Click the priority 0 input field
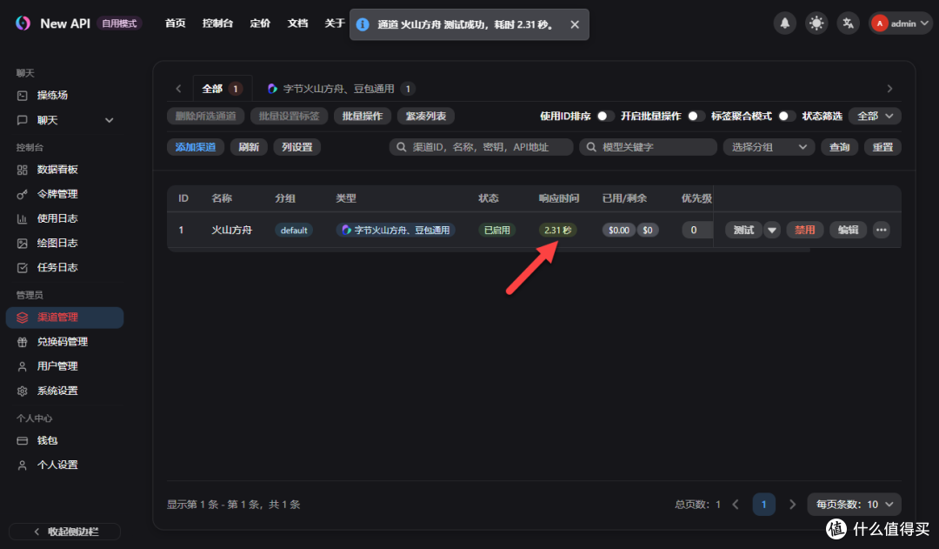Screen dimensions: 939x549 coord(696,231)
